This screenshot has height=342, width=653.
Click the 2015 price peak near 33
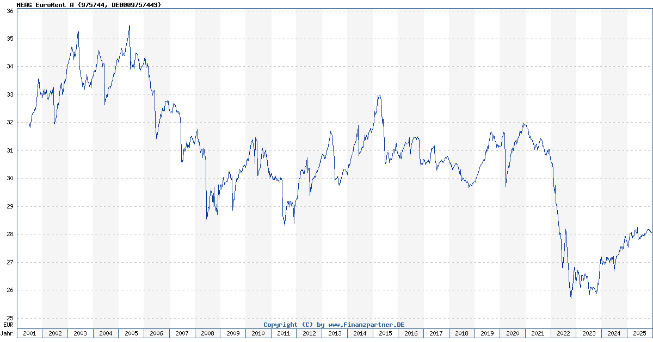point(379,96)
